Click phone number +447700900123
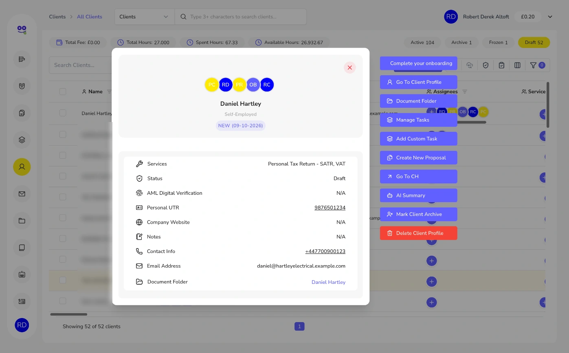The image size is (569, 353). pyautogui.click(x=325, y=251)
